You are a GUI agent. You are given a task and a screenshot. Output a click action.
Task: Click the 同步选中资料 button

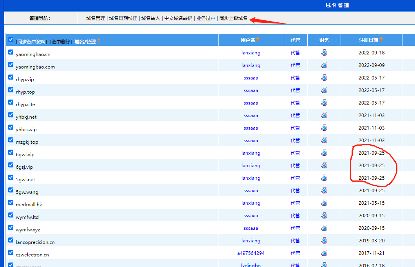[31, 41]
